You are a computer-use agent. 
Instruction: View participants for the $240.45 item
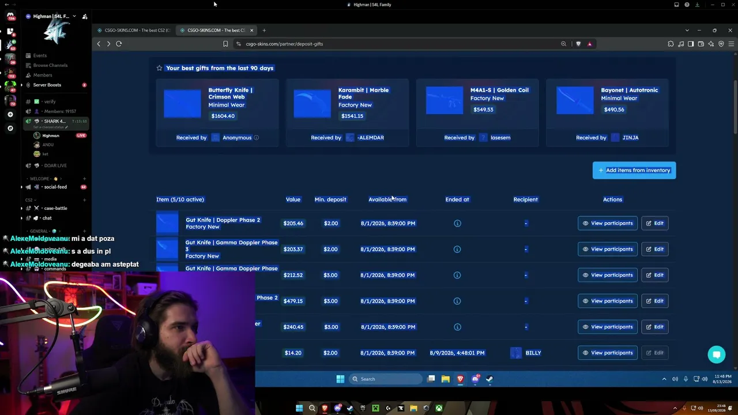pyautogui.click(x=608, y=327)
